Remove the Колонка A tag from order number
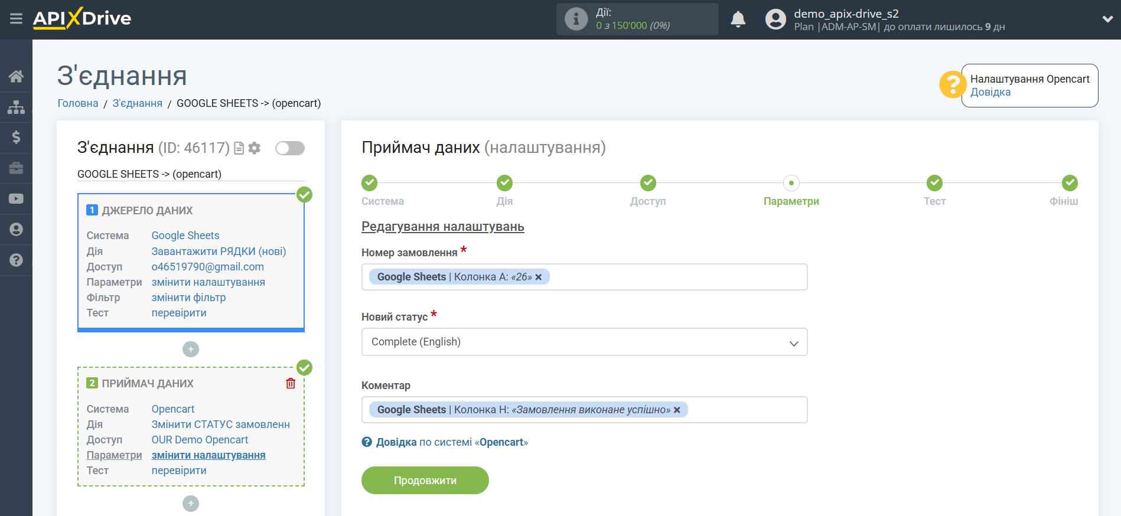Screen dimensions: 1121x516 point(539,277)
